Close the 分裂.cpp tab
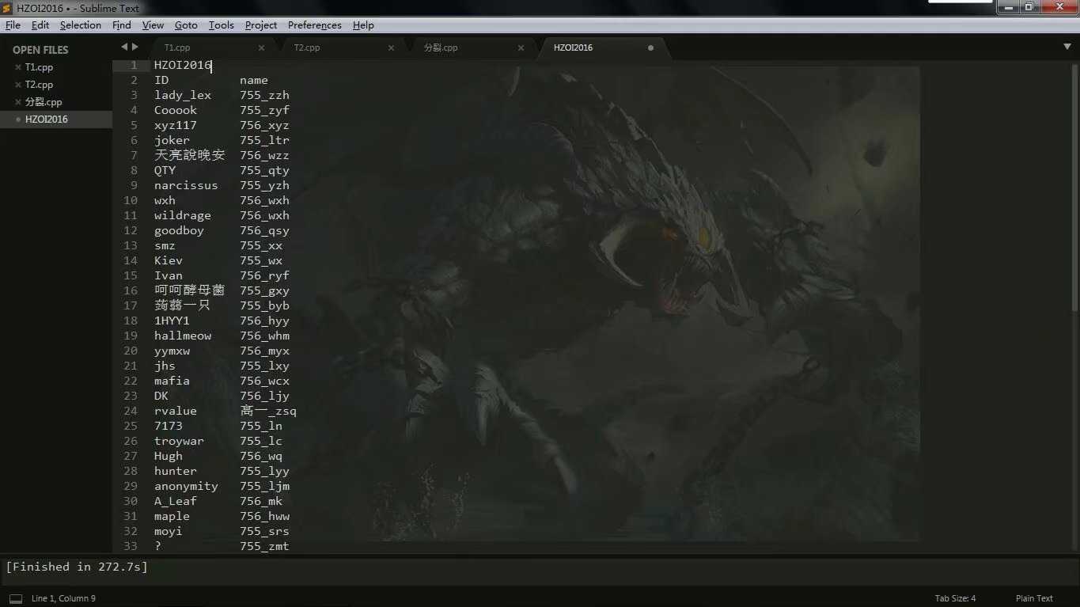This screenshot has width=1080, height=607. coord(521,47)
